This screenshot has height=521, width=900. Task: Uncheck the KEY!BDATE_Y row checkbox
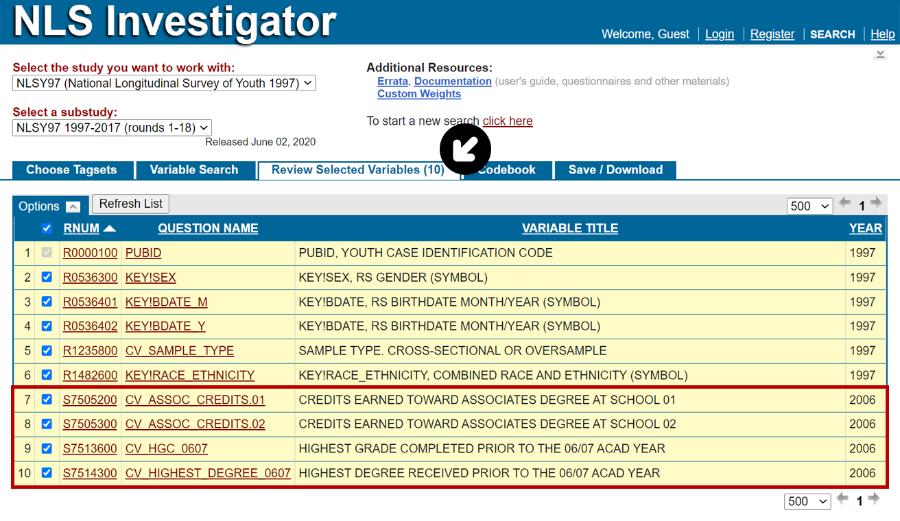click(47, 326)
